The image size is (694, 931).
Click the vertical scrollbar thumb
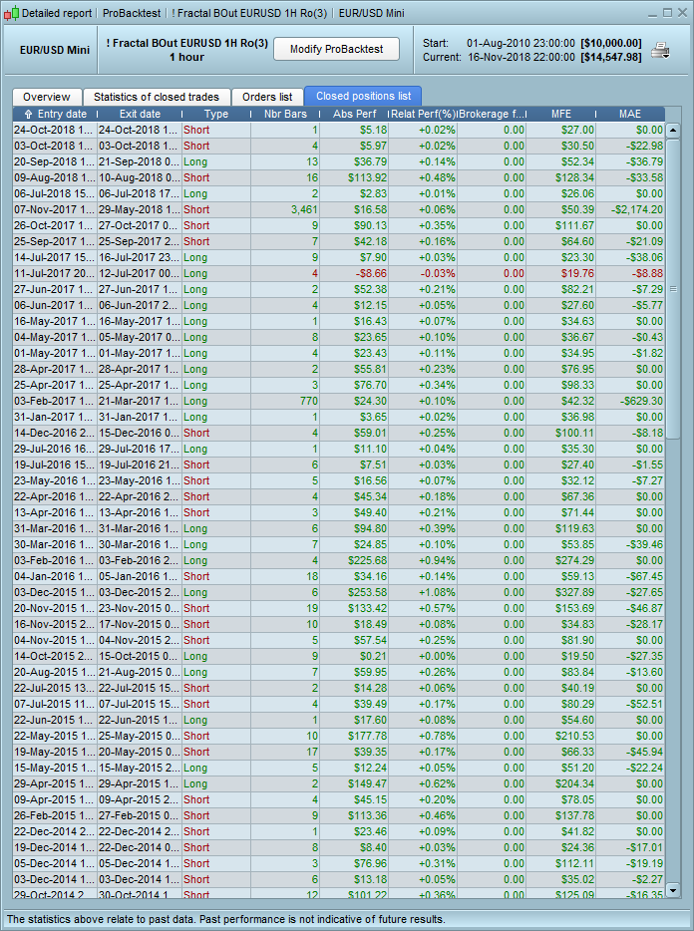point(673,289)
